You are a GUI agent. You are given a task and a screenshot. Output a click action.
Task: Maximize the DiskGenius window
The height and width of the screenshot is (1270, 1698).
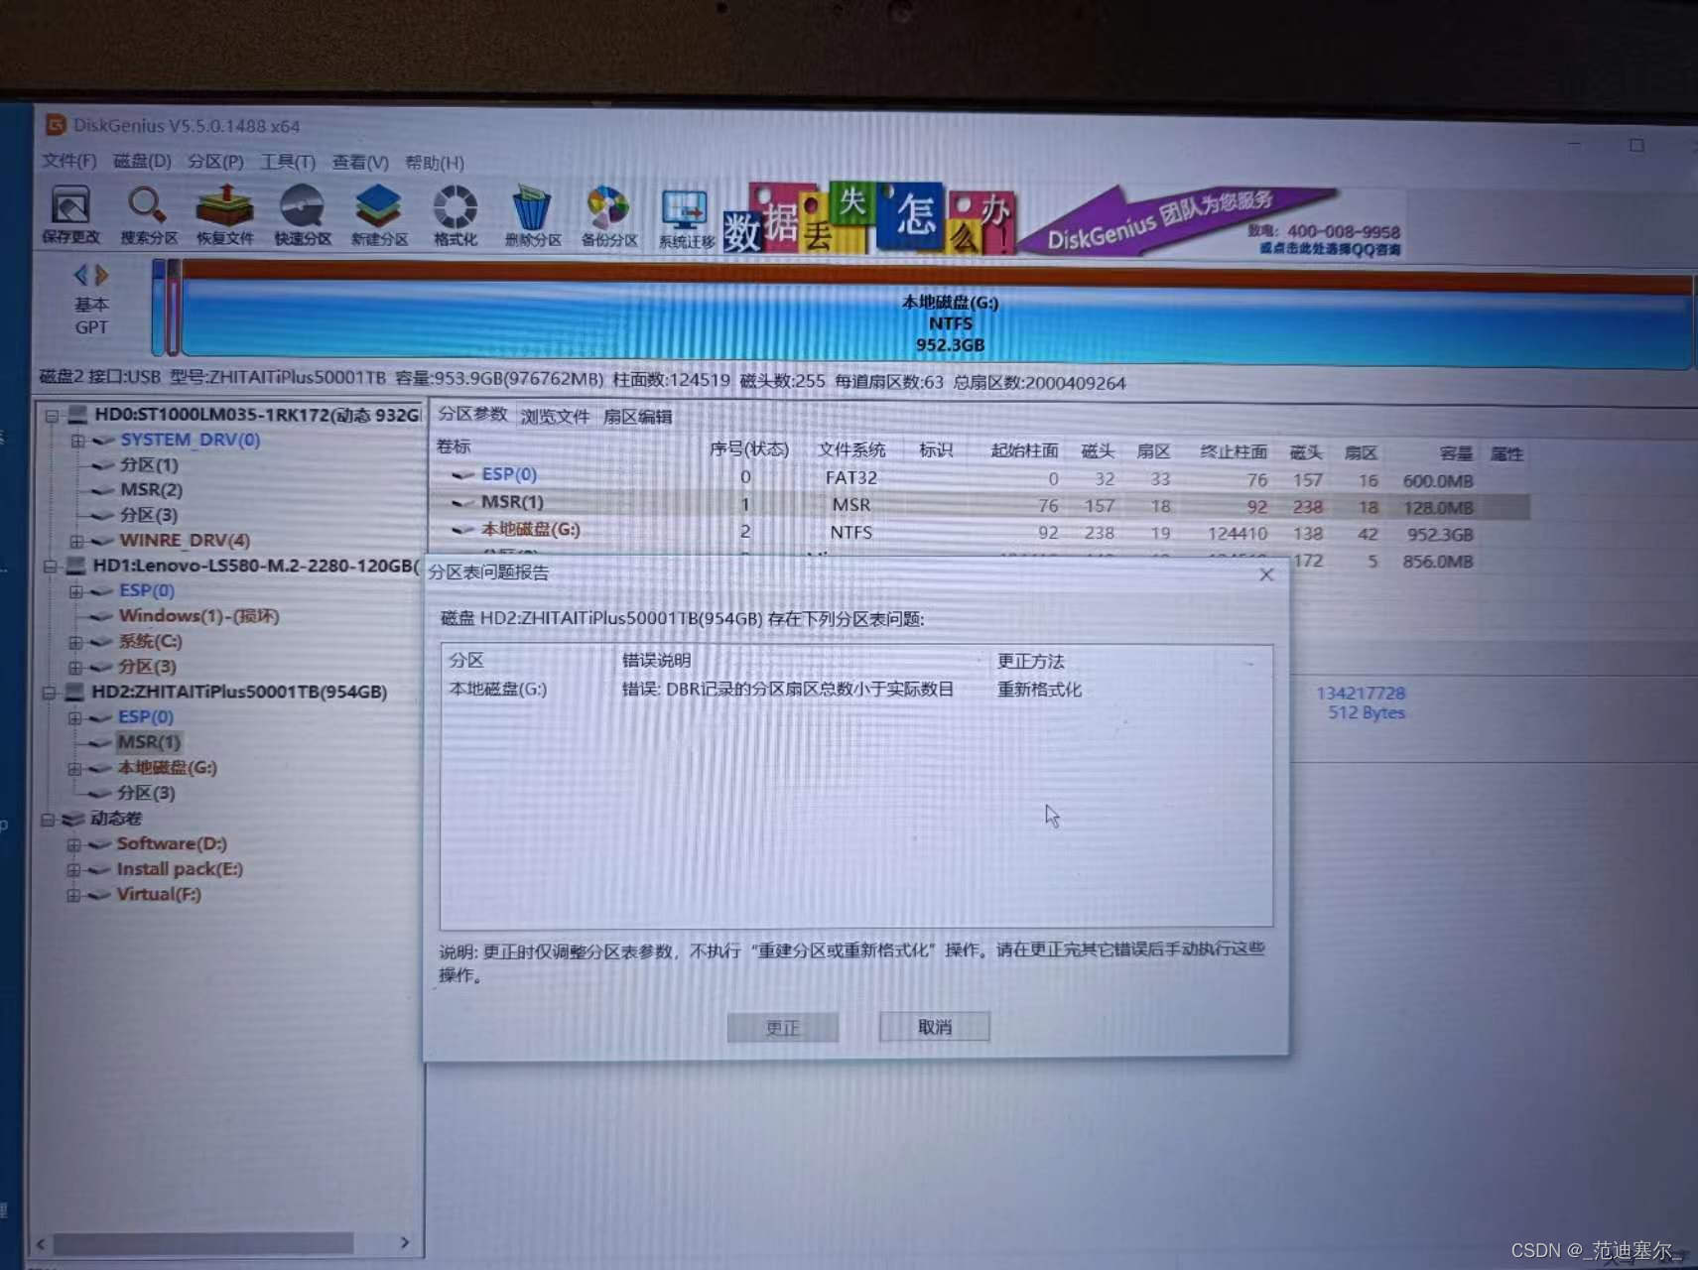coord(1636,145)
